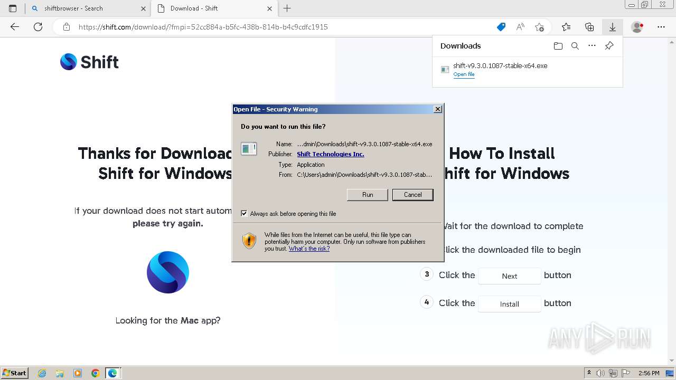Click the Install button illustration
Image resolution: width=676 pixels, height=380 pixels.
[510, 304]
